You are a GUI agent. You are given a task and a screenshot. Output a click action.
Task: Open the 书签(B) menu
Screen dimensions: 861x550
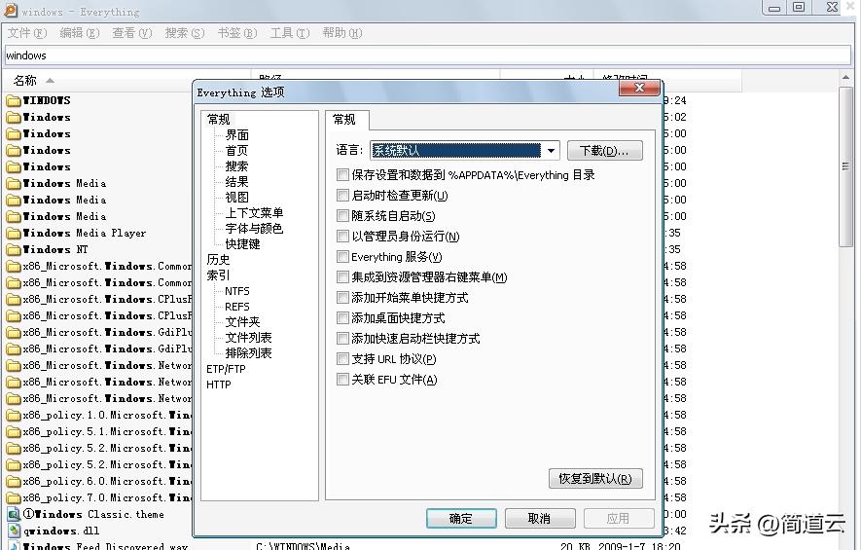(237, 33)
